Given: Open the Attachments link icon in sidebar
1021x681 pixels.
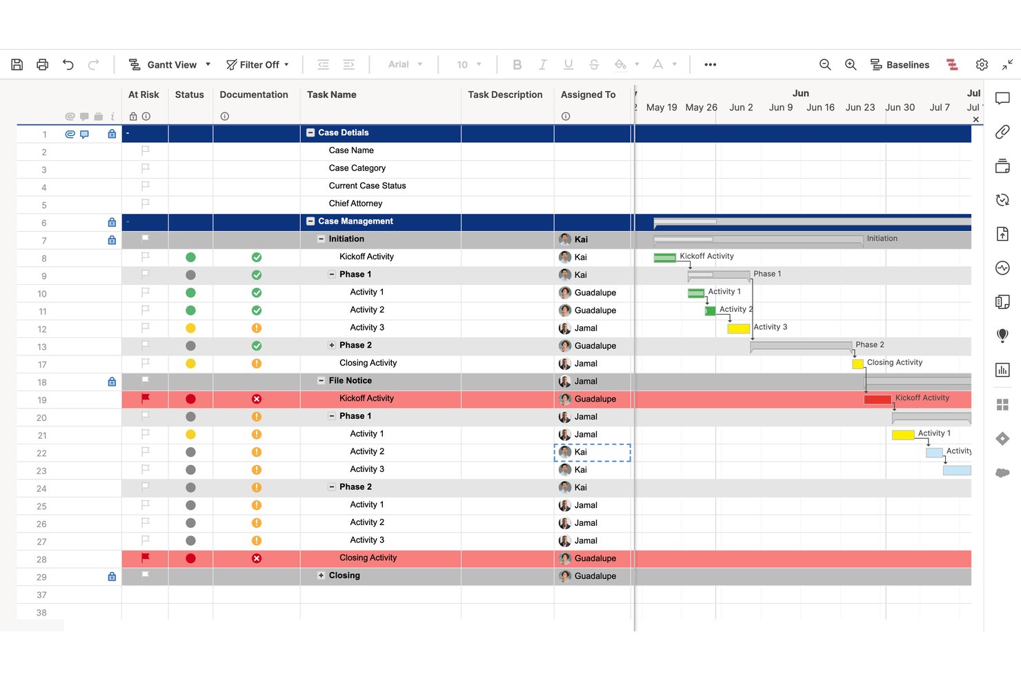Looking at the screenshot, I should [1002, 132].
